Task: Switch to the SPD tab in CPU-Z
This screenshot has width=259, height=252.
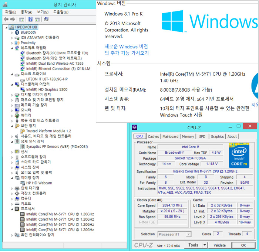Action: pos(202,137)
